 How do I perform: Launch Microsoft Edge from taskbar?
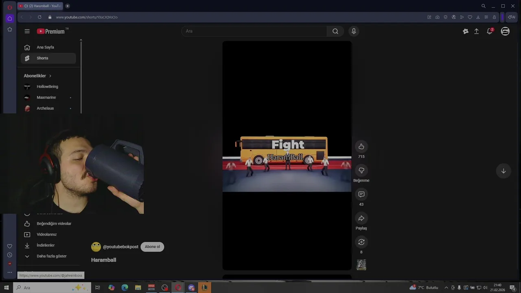click(125, 288)
